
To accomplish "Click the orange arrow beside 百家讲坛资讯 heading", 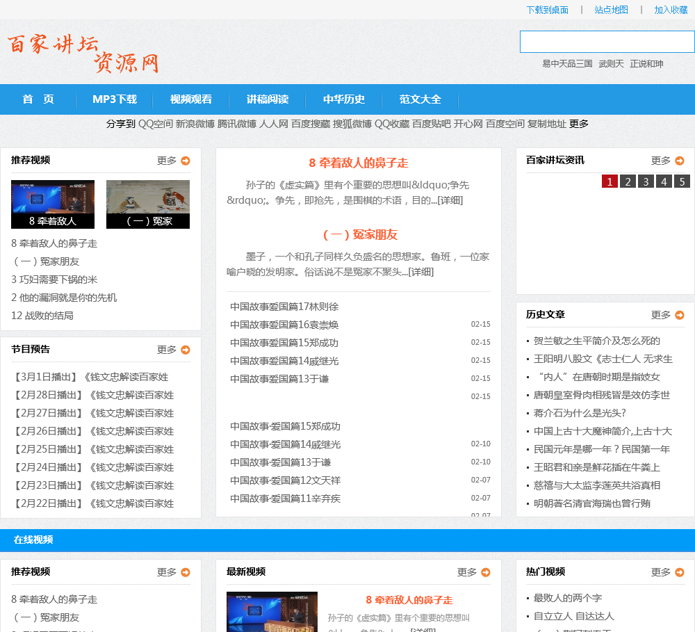I will [680, 161].
